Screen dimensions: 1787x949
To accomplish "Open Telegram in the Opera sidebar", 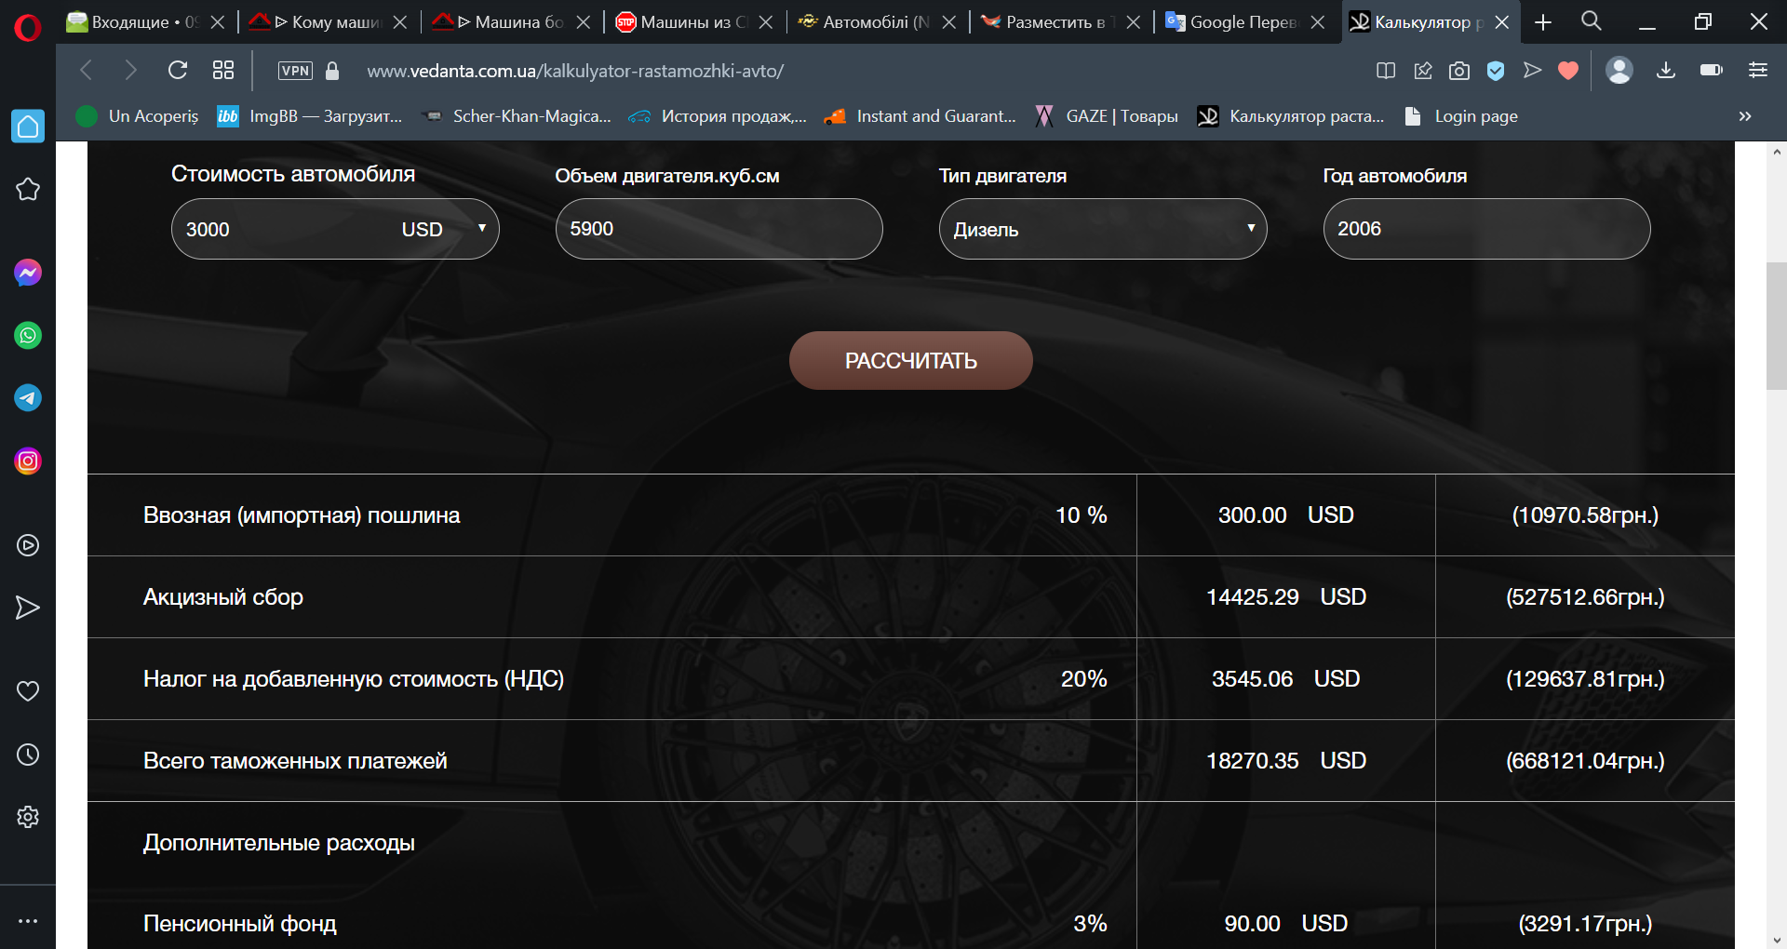I will (28, 398).
